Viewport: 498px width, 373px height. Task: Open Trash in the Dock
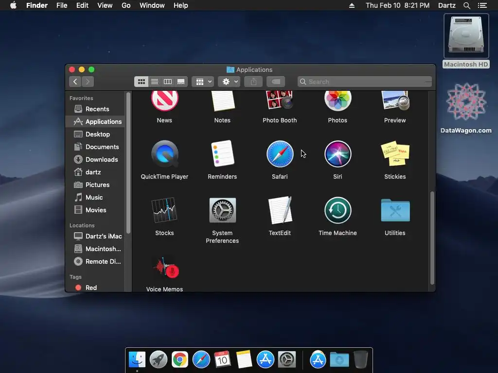point(360,360)
